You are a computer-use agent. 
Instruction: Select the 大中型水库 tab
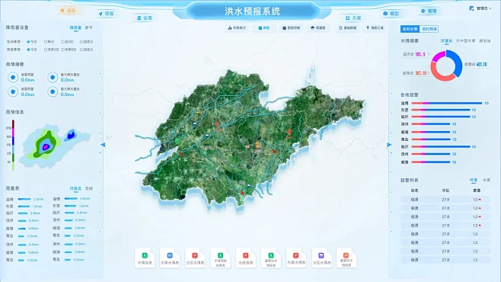pyautogui.click(x=465, y=41)
